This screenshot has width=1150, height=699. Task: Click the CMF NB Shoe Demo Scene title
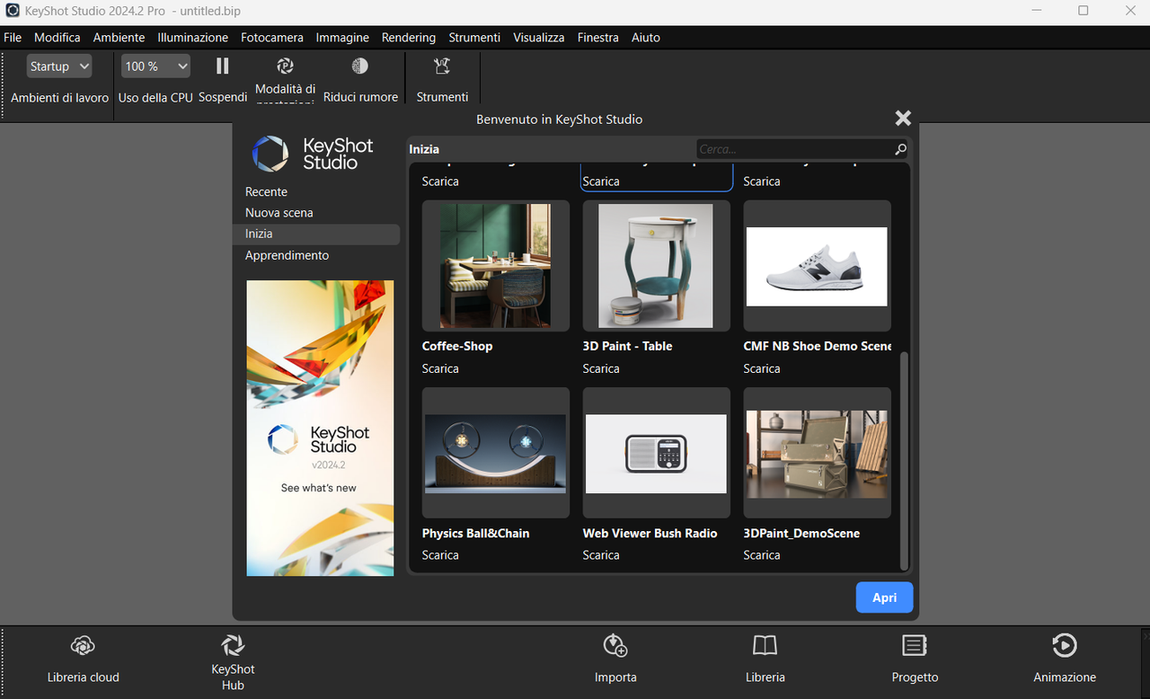(818, 346)
